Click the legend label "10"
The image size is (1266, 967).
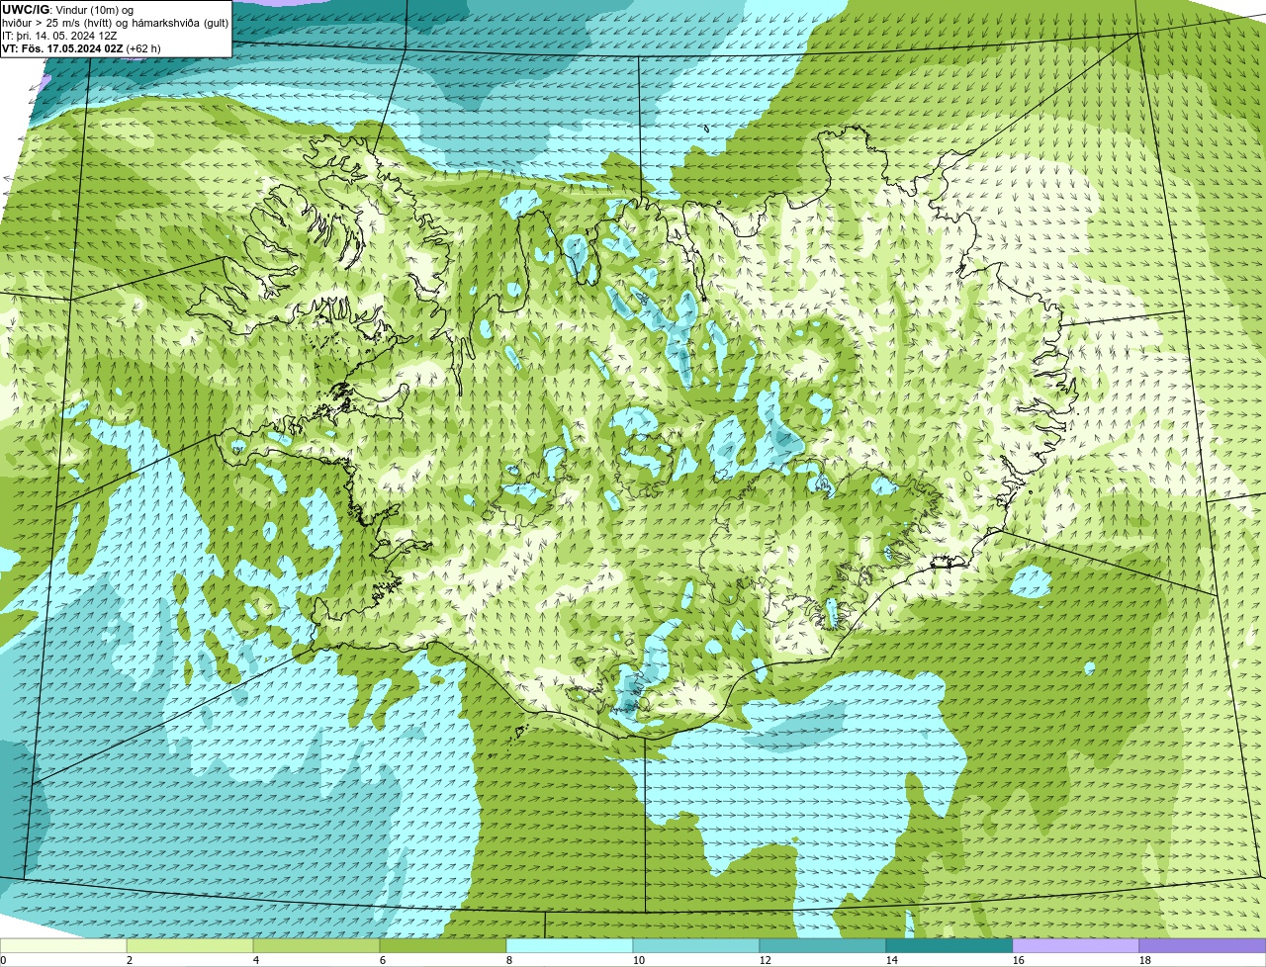639,960
